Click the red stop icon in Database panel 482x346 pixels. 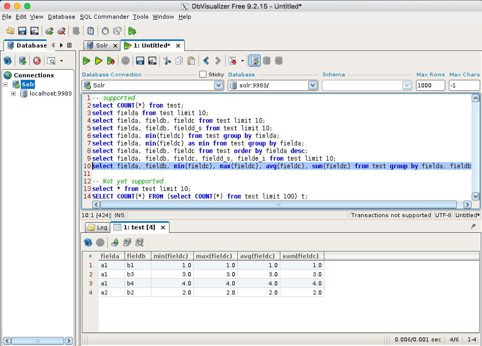37,61
